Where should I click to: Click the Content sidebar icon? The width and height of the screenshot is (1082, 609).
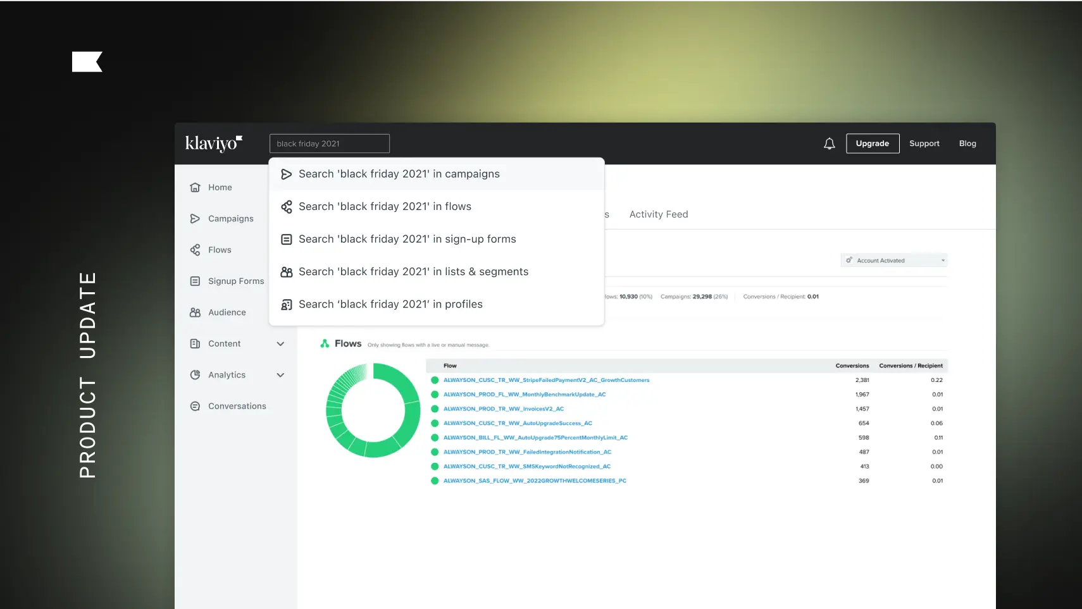click(x=195, y=343)
